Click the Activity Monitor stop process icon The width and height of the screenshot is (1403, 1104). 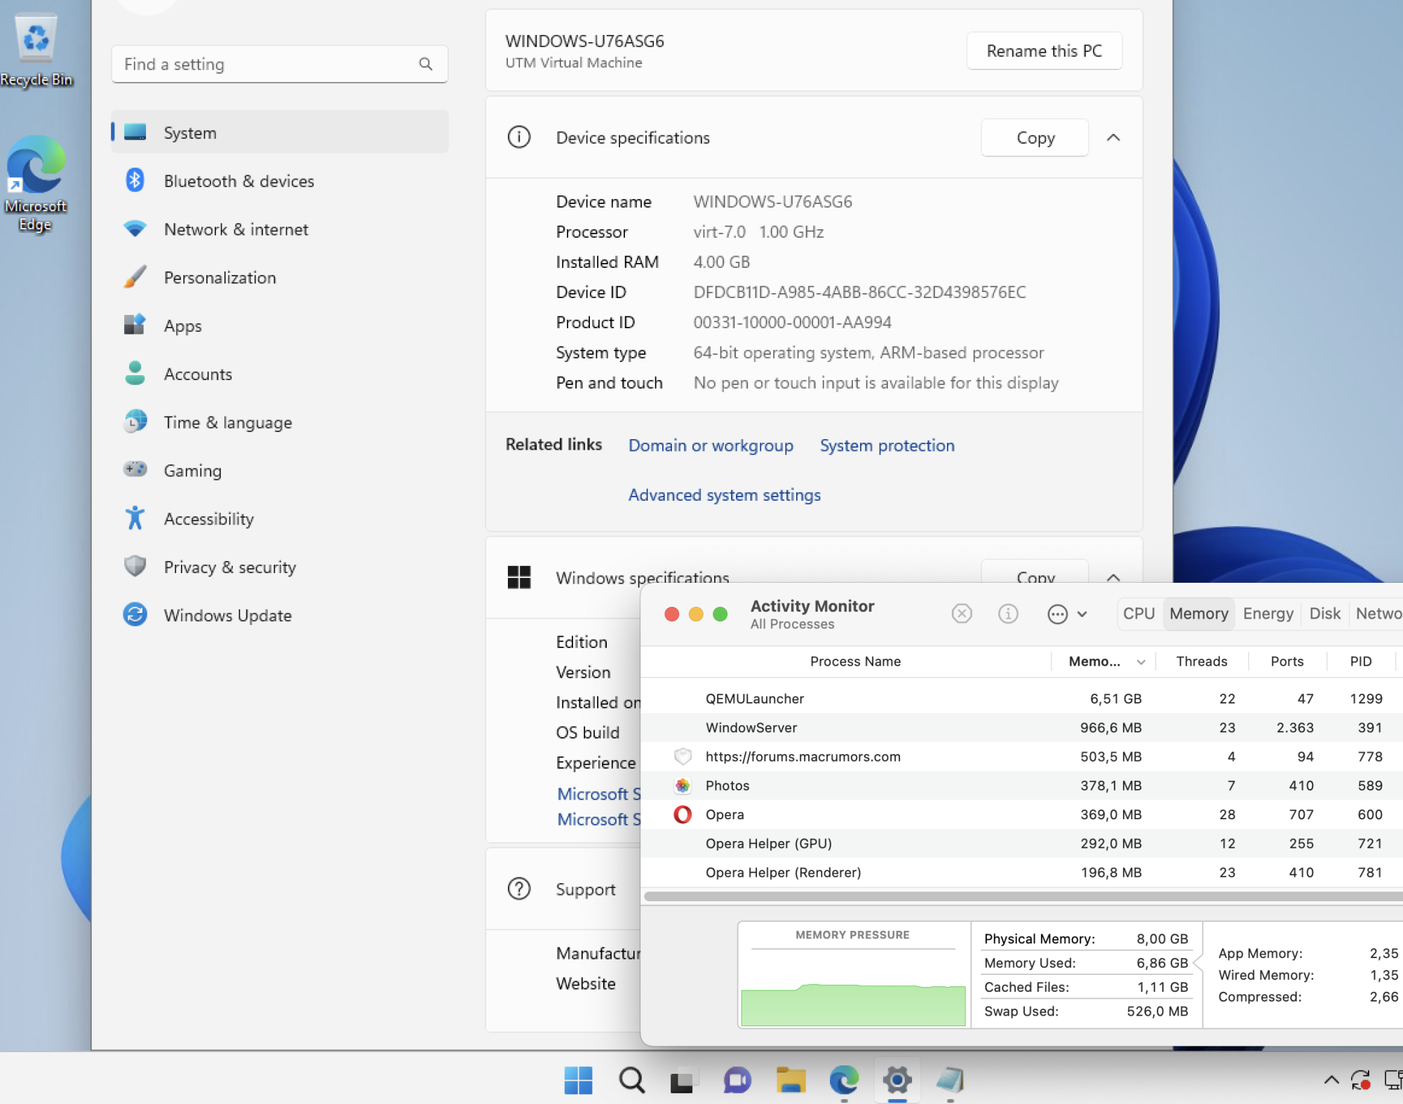point(961,614)
